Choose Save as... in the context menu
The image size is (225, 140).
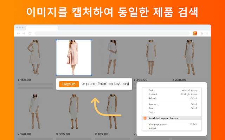(172, 104)
